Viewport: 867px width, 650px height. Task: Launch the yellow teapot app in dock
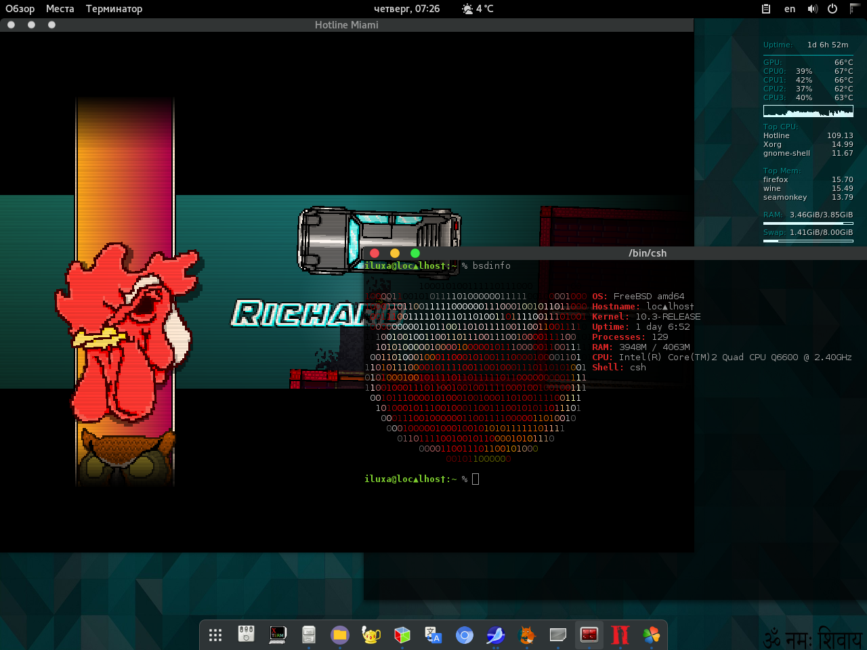pyautogui.click(x=371, y=634)
